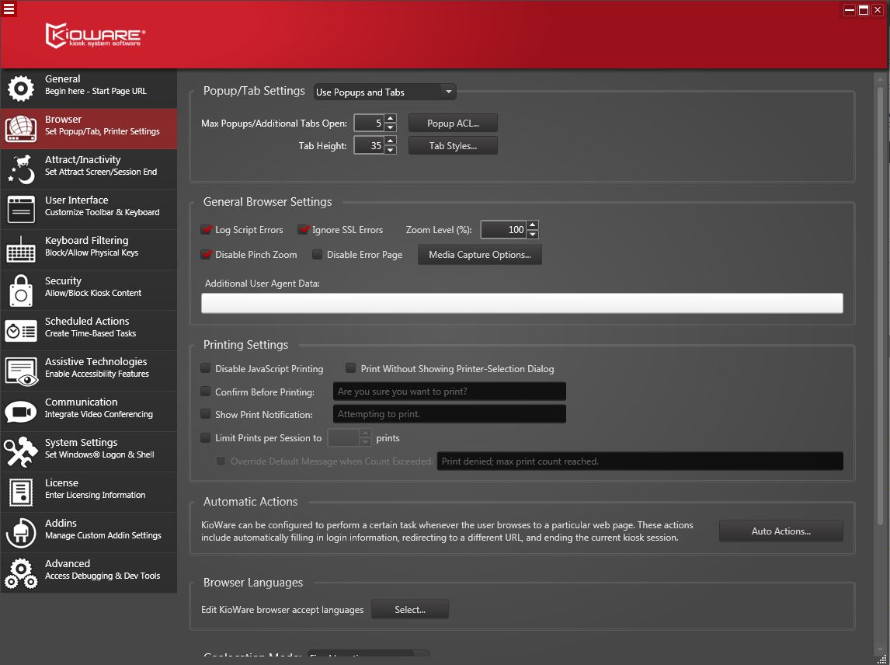Click the Communication video camera icon

[x=21, y=411]
